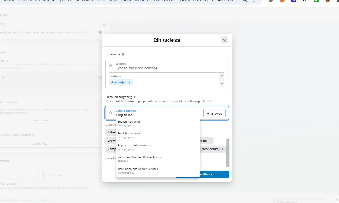Screen dimensions: 339x203
Task: Click the Edit audience dialog vertical scrollbar
Action: (x=228, y=153)
